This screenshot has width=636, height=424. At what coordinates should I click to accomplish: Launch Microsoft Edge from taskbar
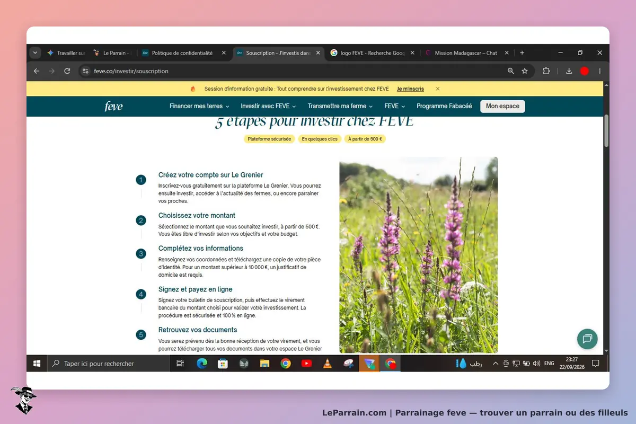[202, 364]
